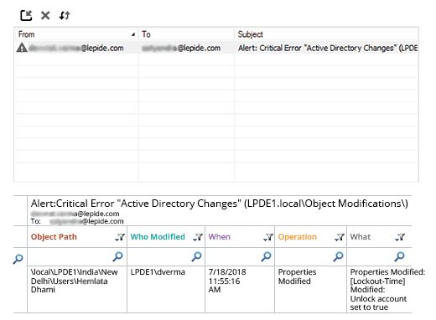Click the search icon in What filter

coord(399,256)
